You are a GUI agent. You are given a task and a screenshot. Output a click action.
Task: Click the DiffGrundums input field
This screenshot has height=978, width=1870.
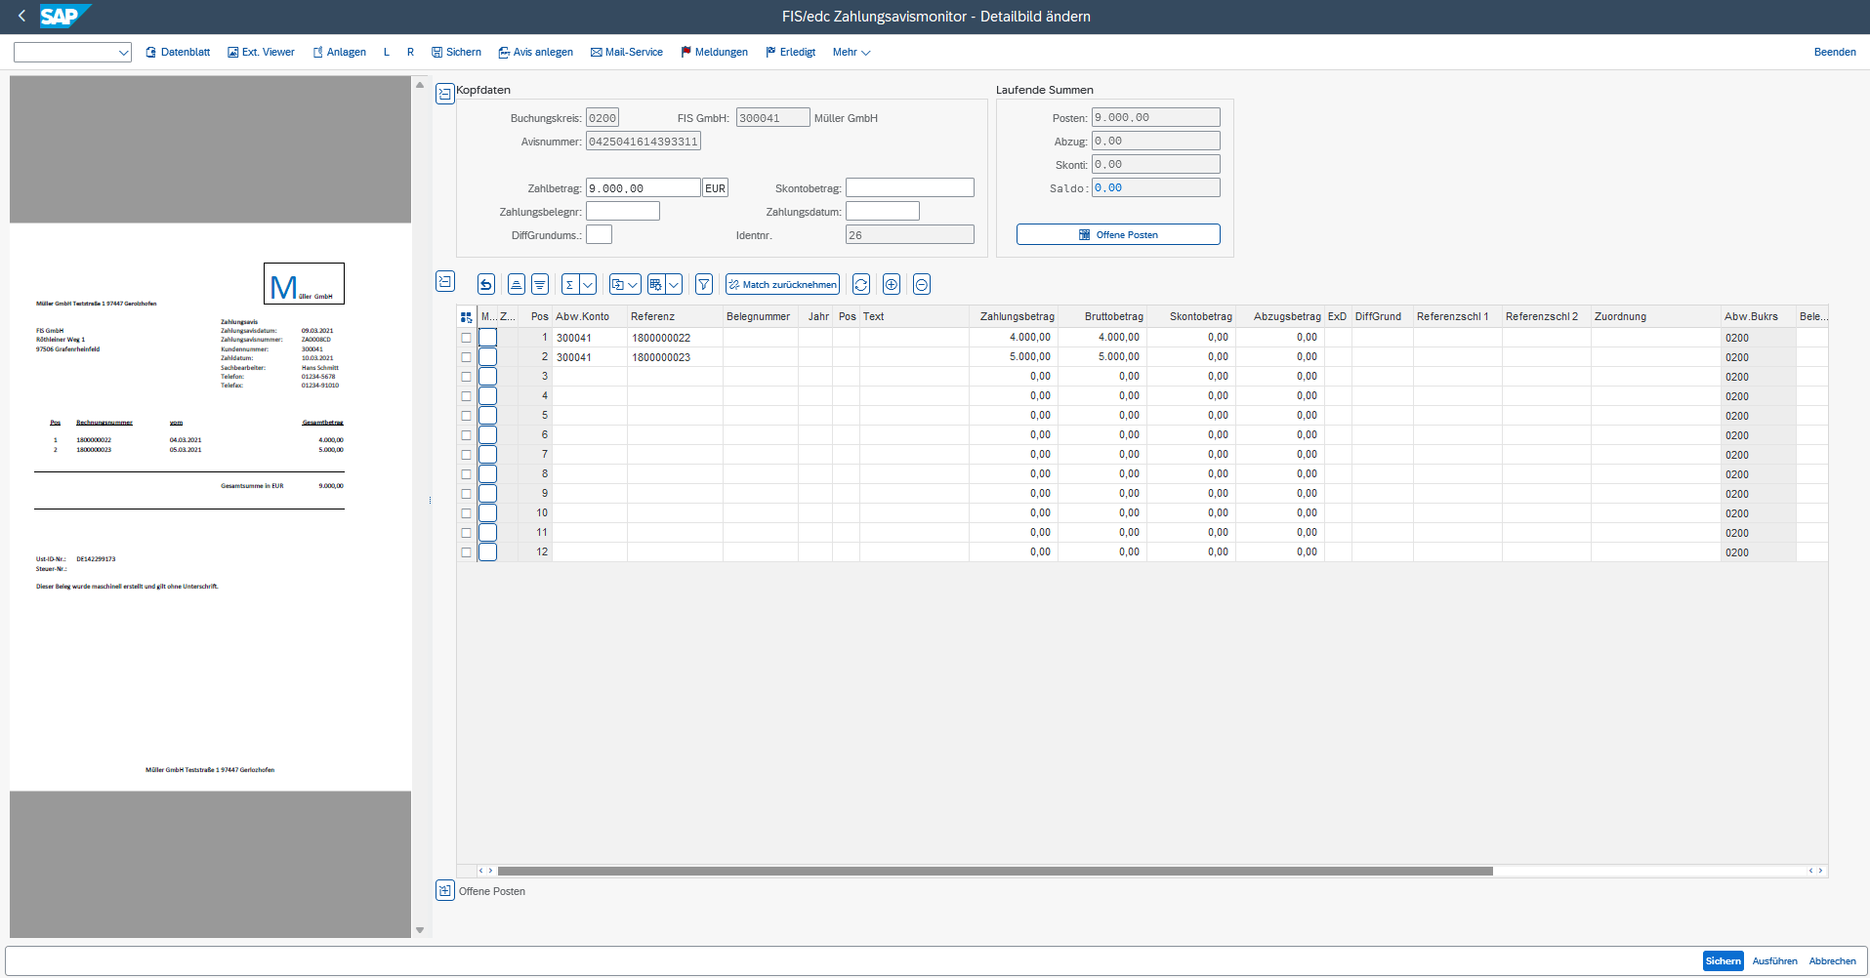[x=599, y=234]
